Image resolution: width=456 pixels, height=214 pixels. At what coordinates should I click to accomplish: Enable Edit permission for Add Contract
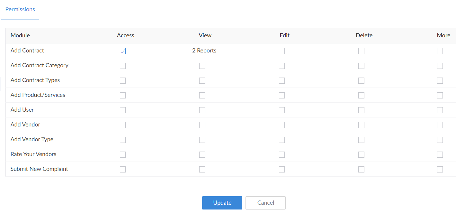click(282, 51)
